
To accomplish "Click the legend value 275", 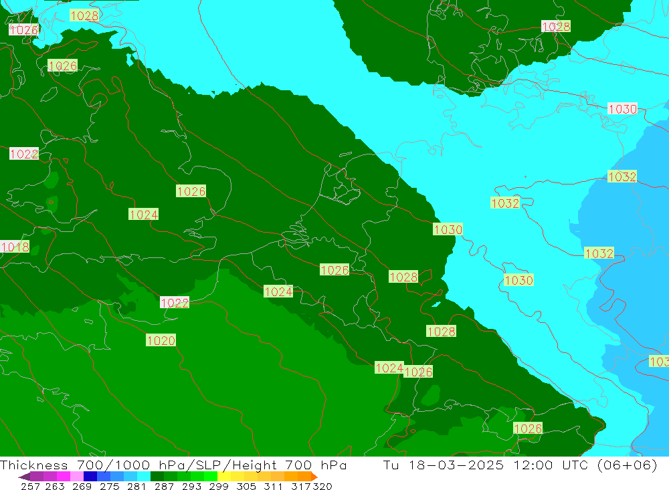I will [x=109, y=486].
